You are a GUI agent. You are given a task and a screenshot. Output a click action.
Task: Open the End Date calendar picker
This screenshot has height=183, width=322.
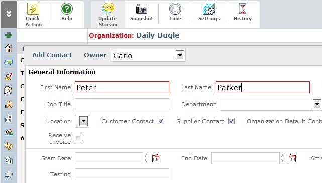coord(292,158)
